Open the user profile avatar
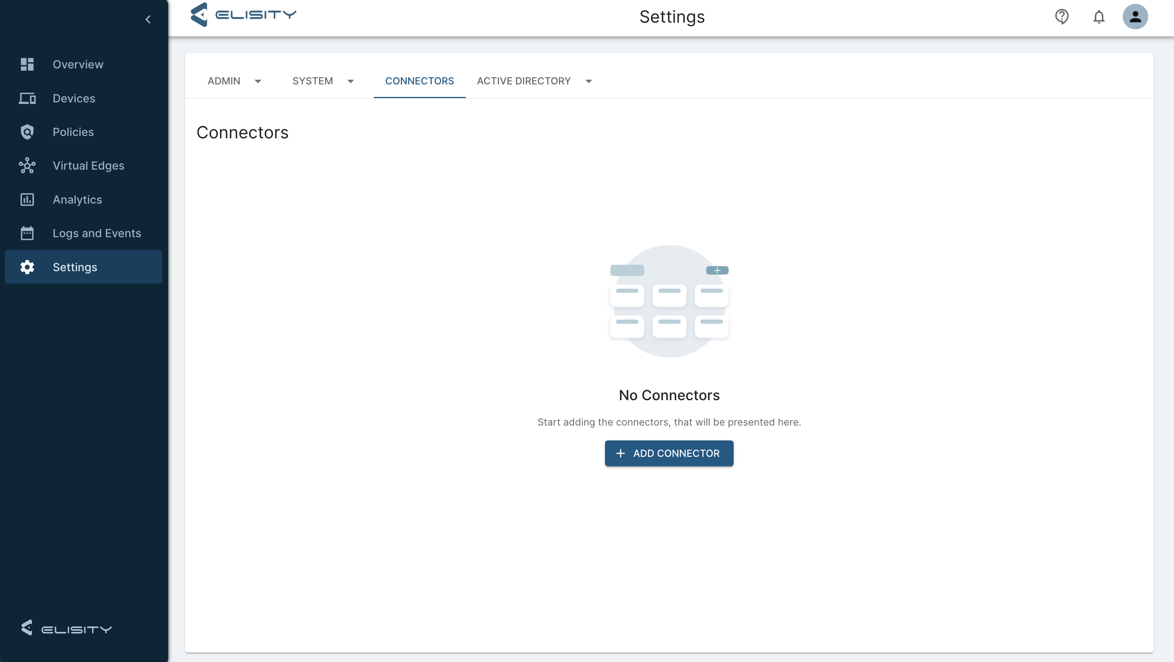Screen dimensions: 1174x662 [x=1135, y=17]
